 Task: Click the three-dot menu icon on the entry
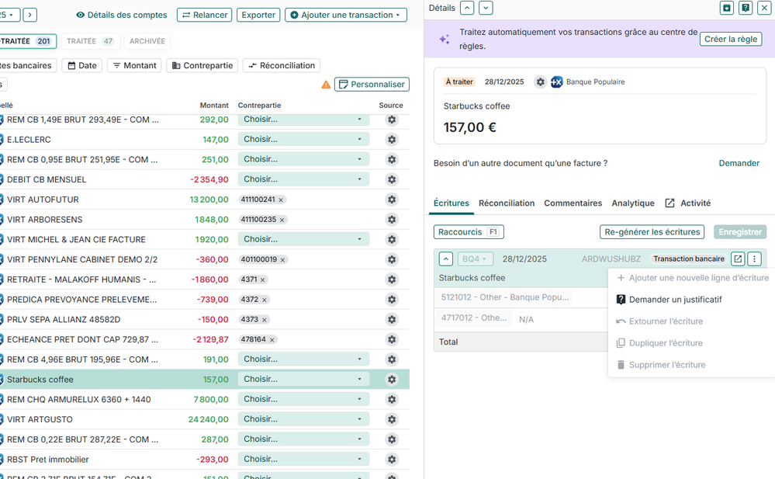[754, 259]
